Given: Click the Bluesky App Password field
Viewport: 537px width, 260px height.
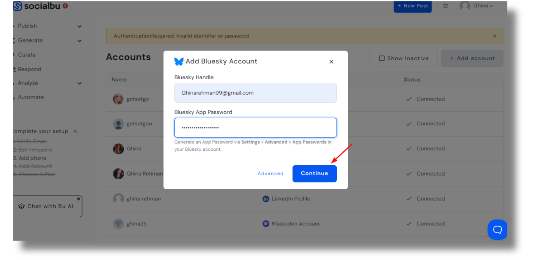Looking at the screenshot, I should 256,128.
